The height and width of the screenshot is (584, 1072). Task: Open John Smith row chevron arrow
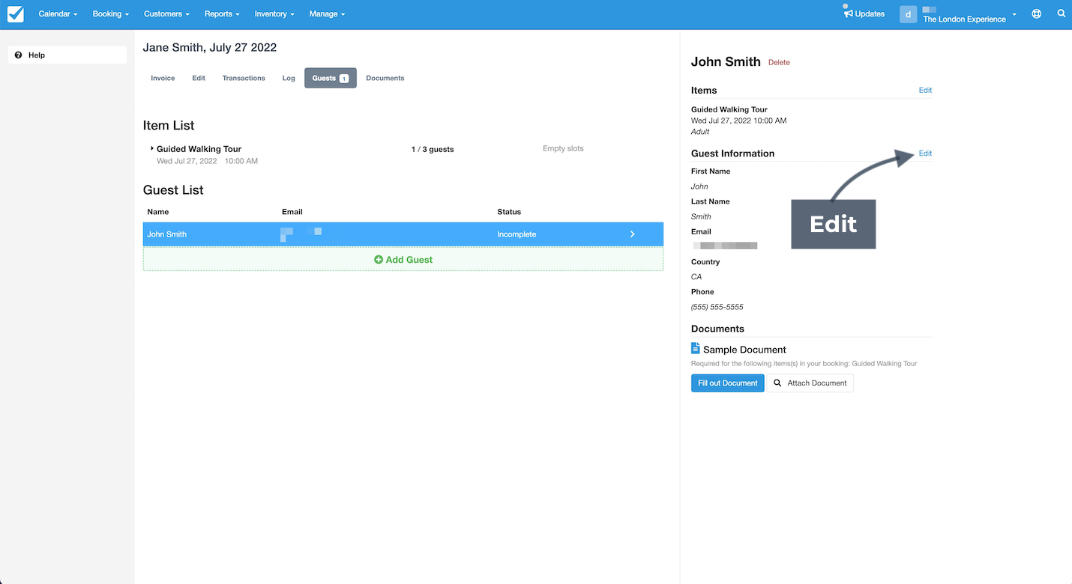[x=633, y=234]
